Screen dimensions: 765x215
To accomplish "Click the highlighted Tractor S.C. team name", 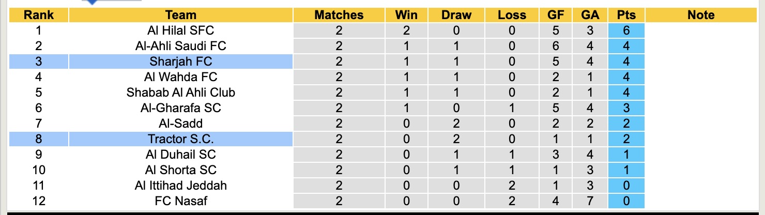I will 180,139.
